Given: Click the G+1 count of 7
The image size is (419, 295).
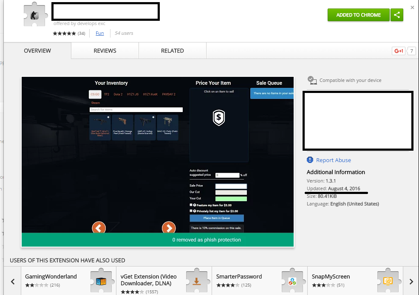Looking at the screenshot, I should pyautogui.click(x=411, y=51).
